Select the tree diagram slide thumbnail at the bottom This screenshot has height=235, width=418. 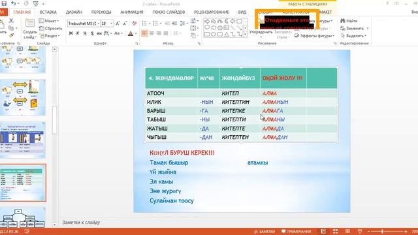23,217
